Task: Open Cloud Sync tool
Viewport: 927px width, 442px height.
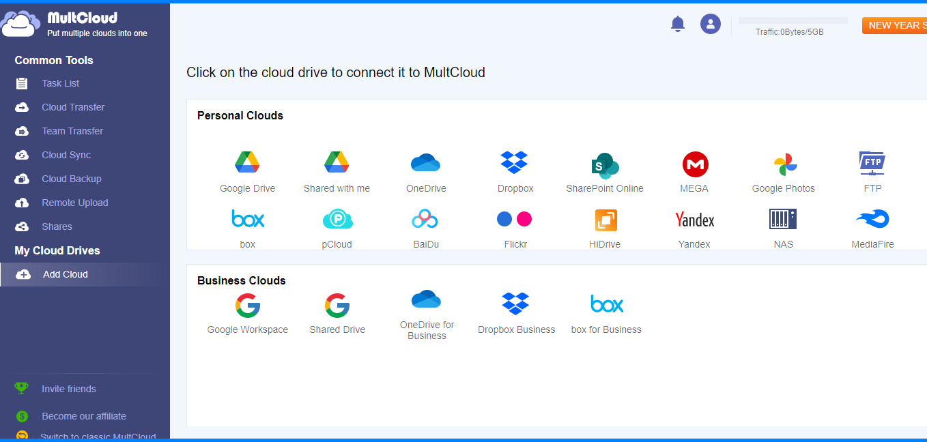Action: point(66,155)
